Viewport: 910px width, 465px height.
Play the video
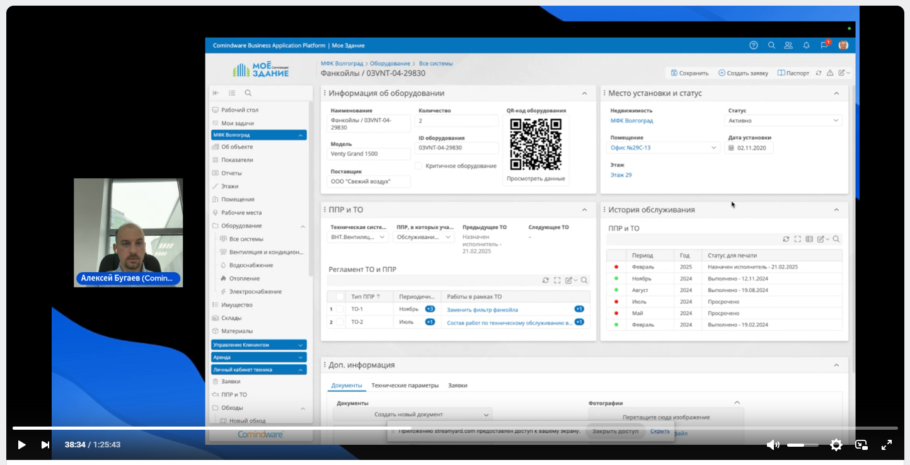(x=21, y=445)
